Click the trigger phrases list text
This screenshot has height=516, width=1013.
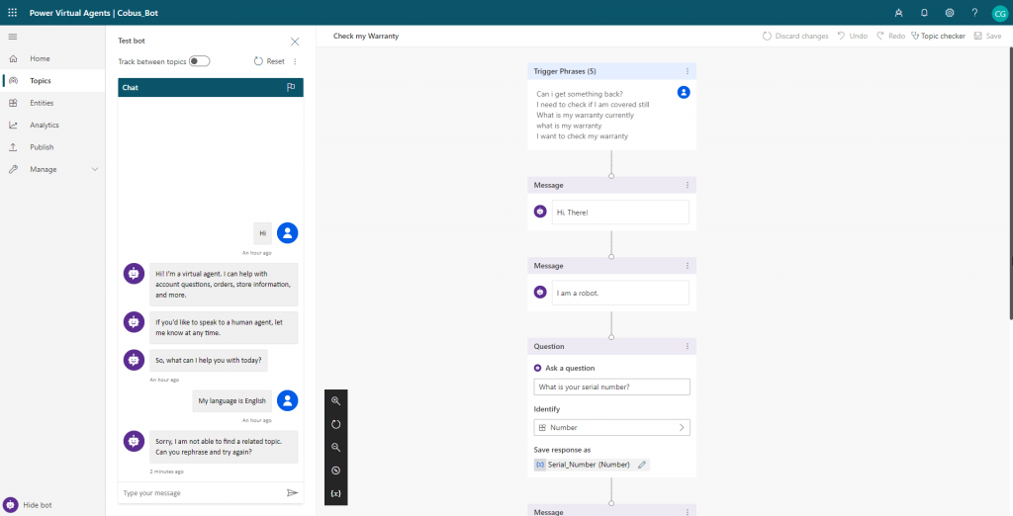click(593, 115)
